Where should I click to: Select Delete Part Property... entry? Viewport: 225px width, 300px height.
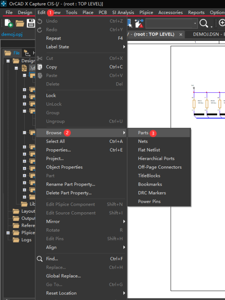81,193
